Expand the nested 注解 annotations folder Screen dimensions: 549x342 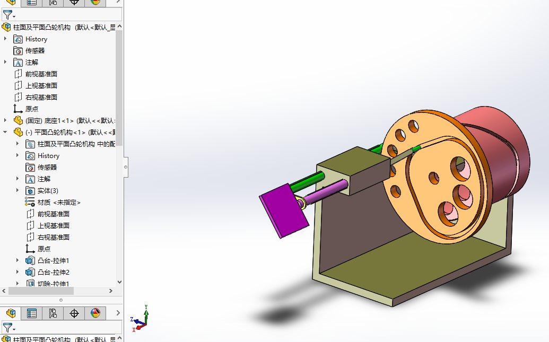(x=18, y=179)
